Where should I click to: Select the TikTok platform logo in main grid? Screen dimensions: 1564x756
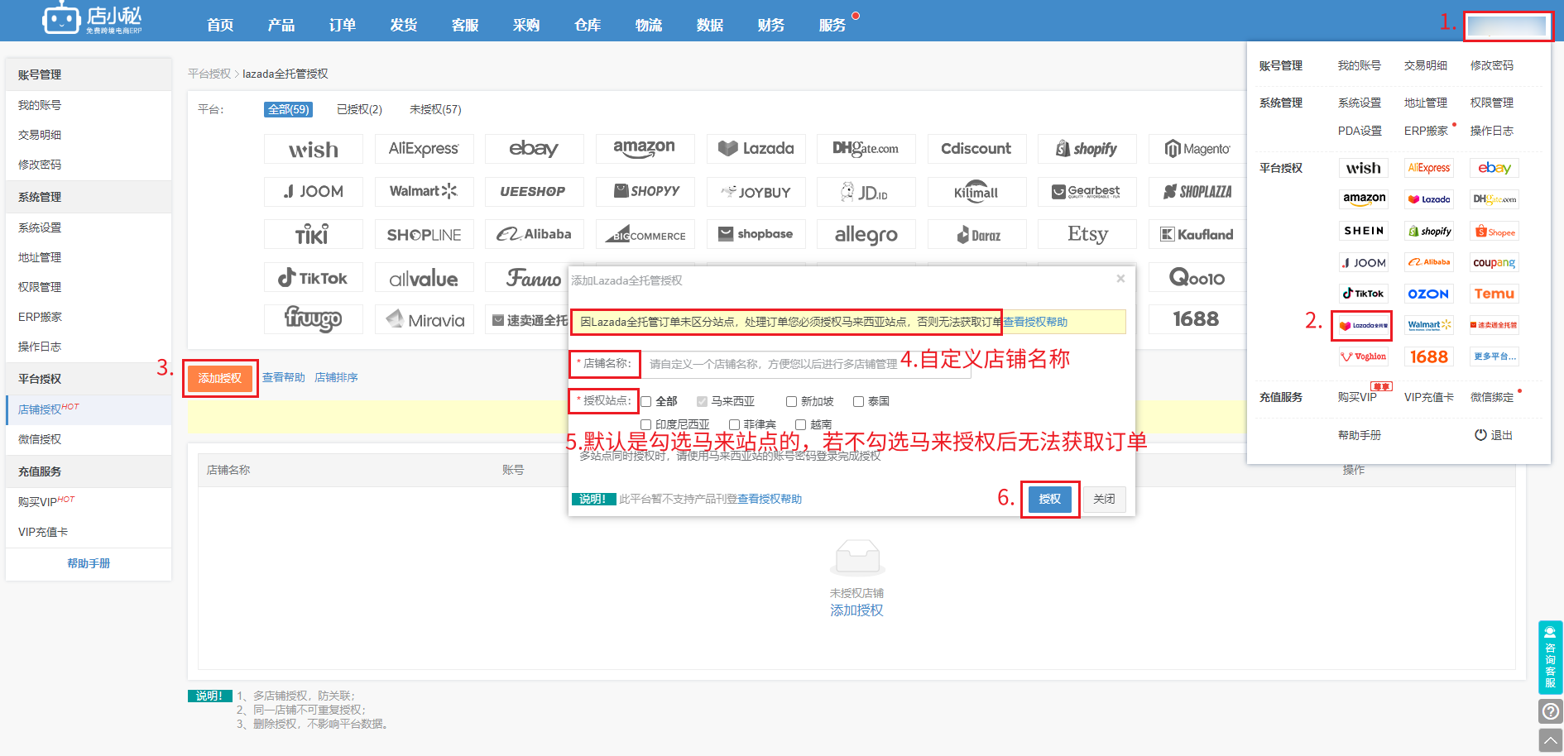[x=314, y=278]
